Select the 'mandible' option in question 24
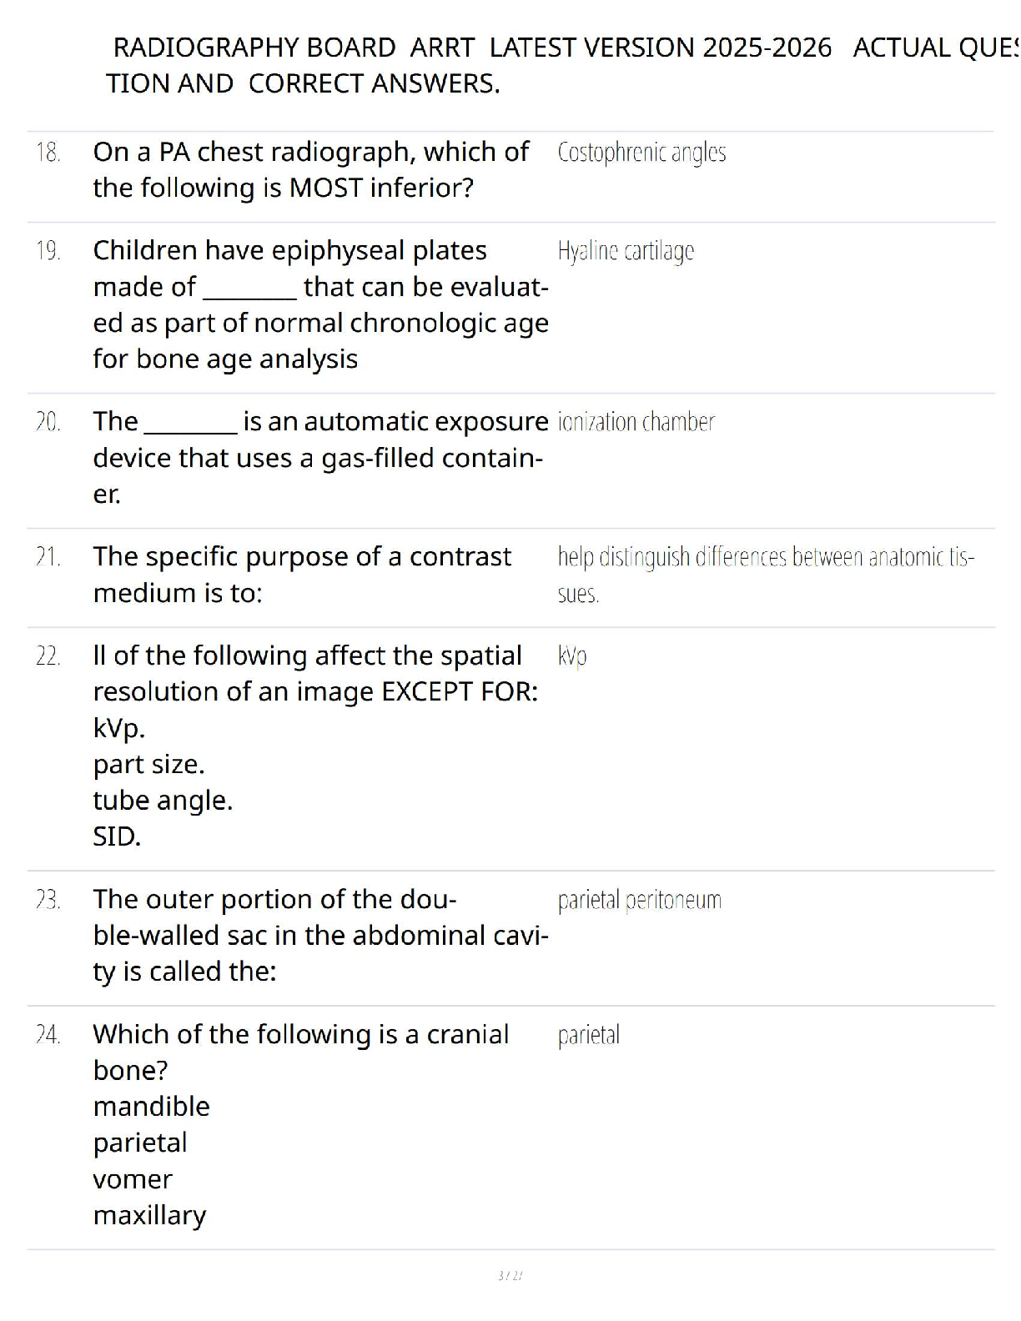This screenshot has height=1321, width=1021. [151, 1107]
